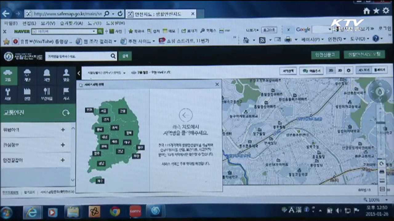This screenshot has height=221, width=394.
Task: Click the Windows Start orb
Action: 6,213
